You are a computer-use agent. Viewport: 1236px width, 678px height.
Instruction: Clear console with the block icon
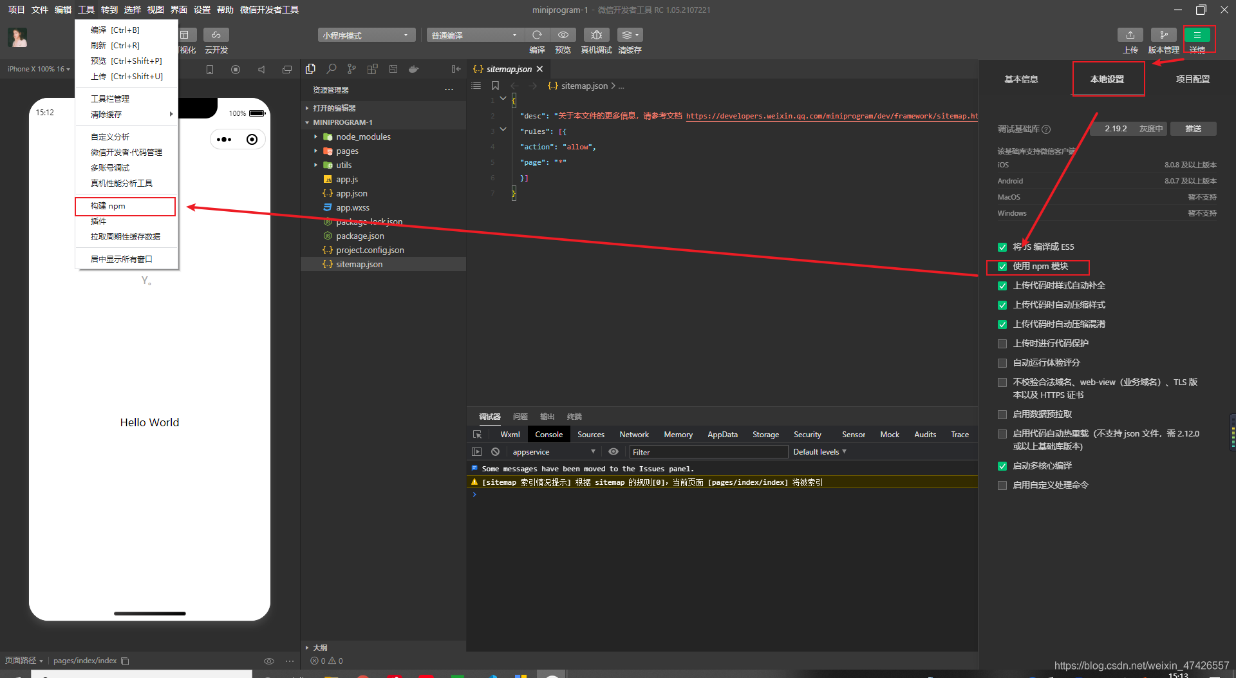pyautogui.click(x=495, y=452)
